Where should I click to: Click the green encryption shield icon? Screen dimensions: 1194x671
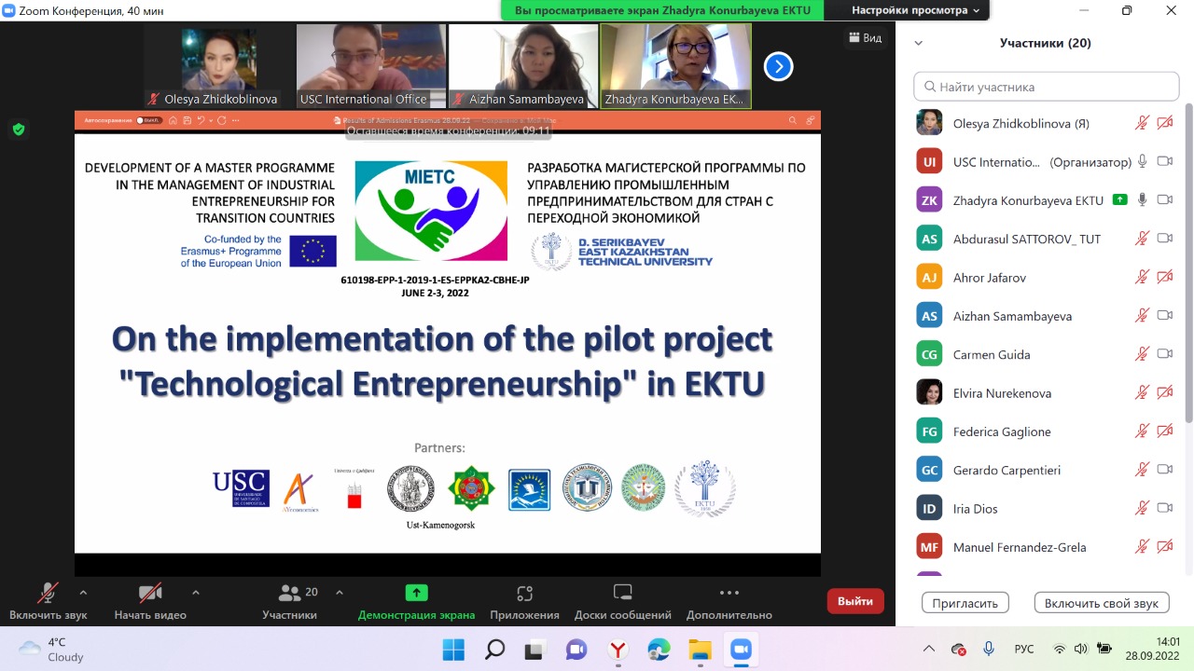[x=19, y=130]
